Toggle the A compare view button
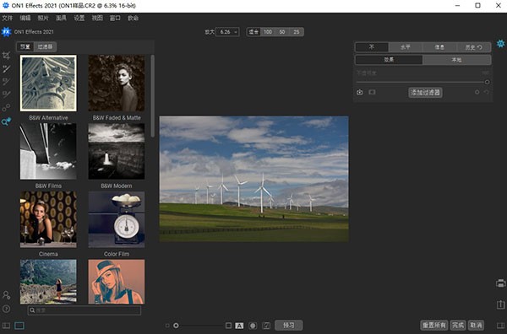 (239, 326)
